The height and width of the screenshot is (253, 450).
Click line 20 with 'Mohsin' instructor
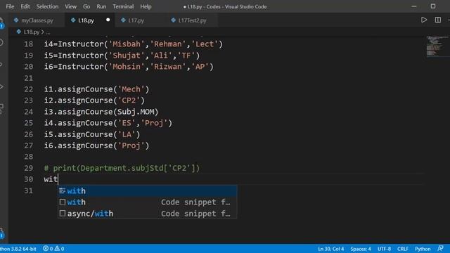pyautogui.click(x=129, y=67)
